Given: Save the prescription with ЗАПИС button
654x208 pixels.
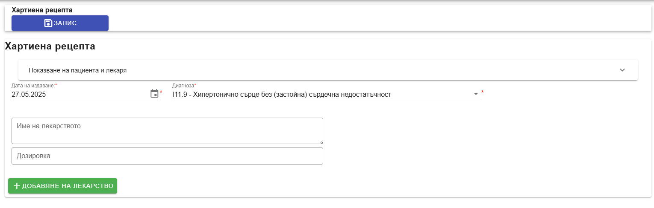Looking at the screenshot, I should pyautogui.click(x=60, y=23).
